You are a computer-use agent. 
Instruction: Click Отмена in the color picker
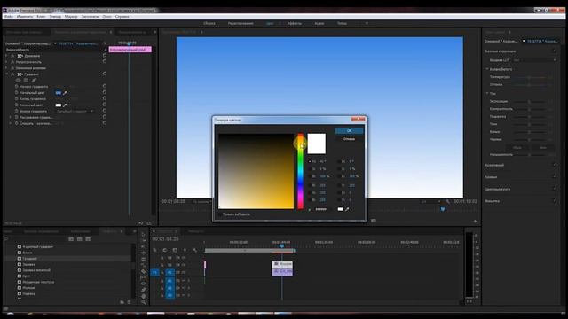click(349, 139)
